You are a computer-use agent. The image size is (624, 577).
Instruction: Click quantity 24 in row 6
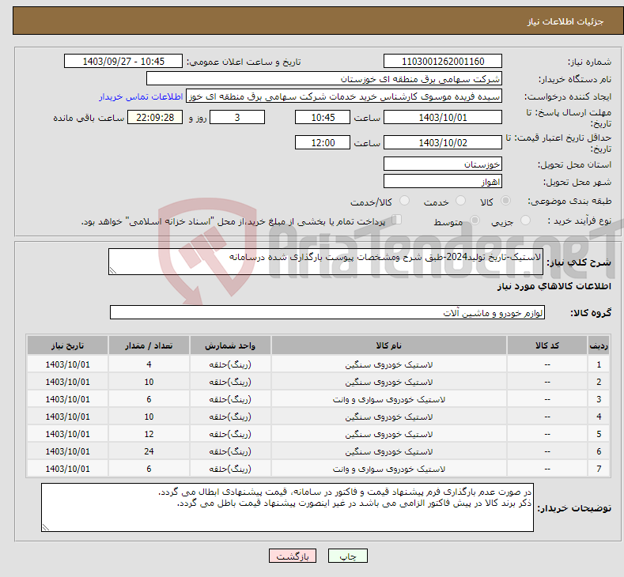coord(149,451)
